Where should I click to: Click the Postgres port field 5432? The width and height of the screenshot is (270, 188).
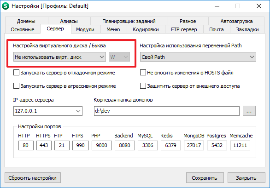click(217, 145)
